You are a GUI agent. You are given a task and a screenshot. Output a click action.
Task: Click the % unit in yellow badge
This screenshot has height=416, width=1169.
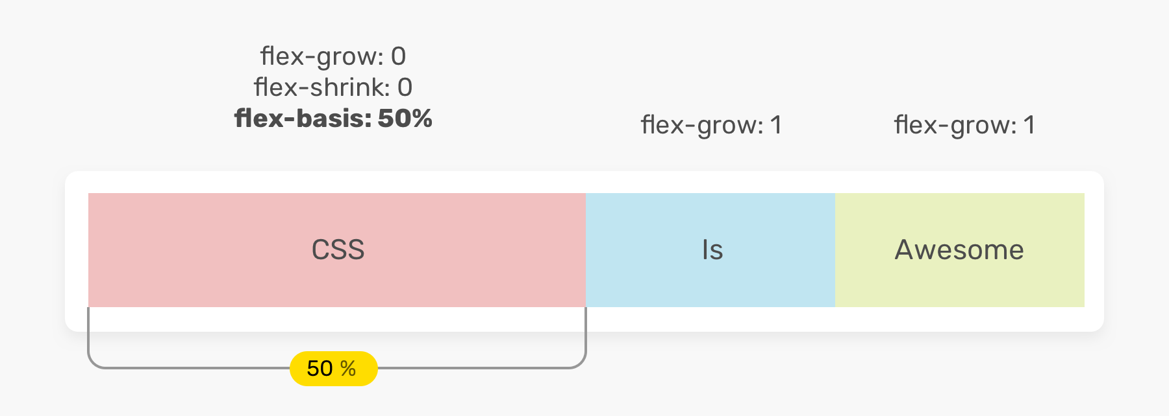(x=348, y=369)
